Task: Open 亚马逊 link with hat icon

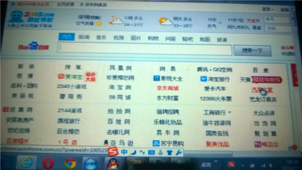Action: pyautogui.click(x=118, y=143)
